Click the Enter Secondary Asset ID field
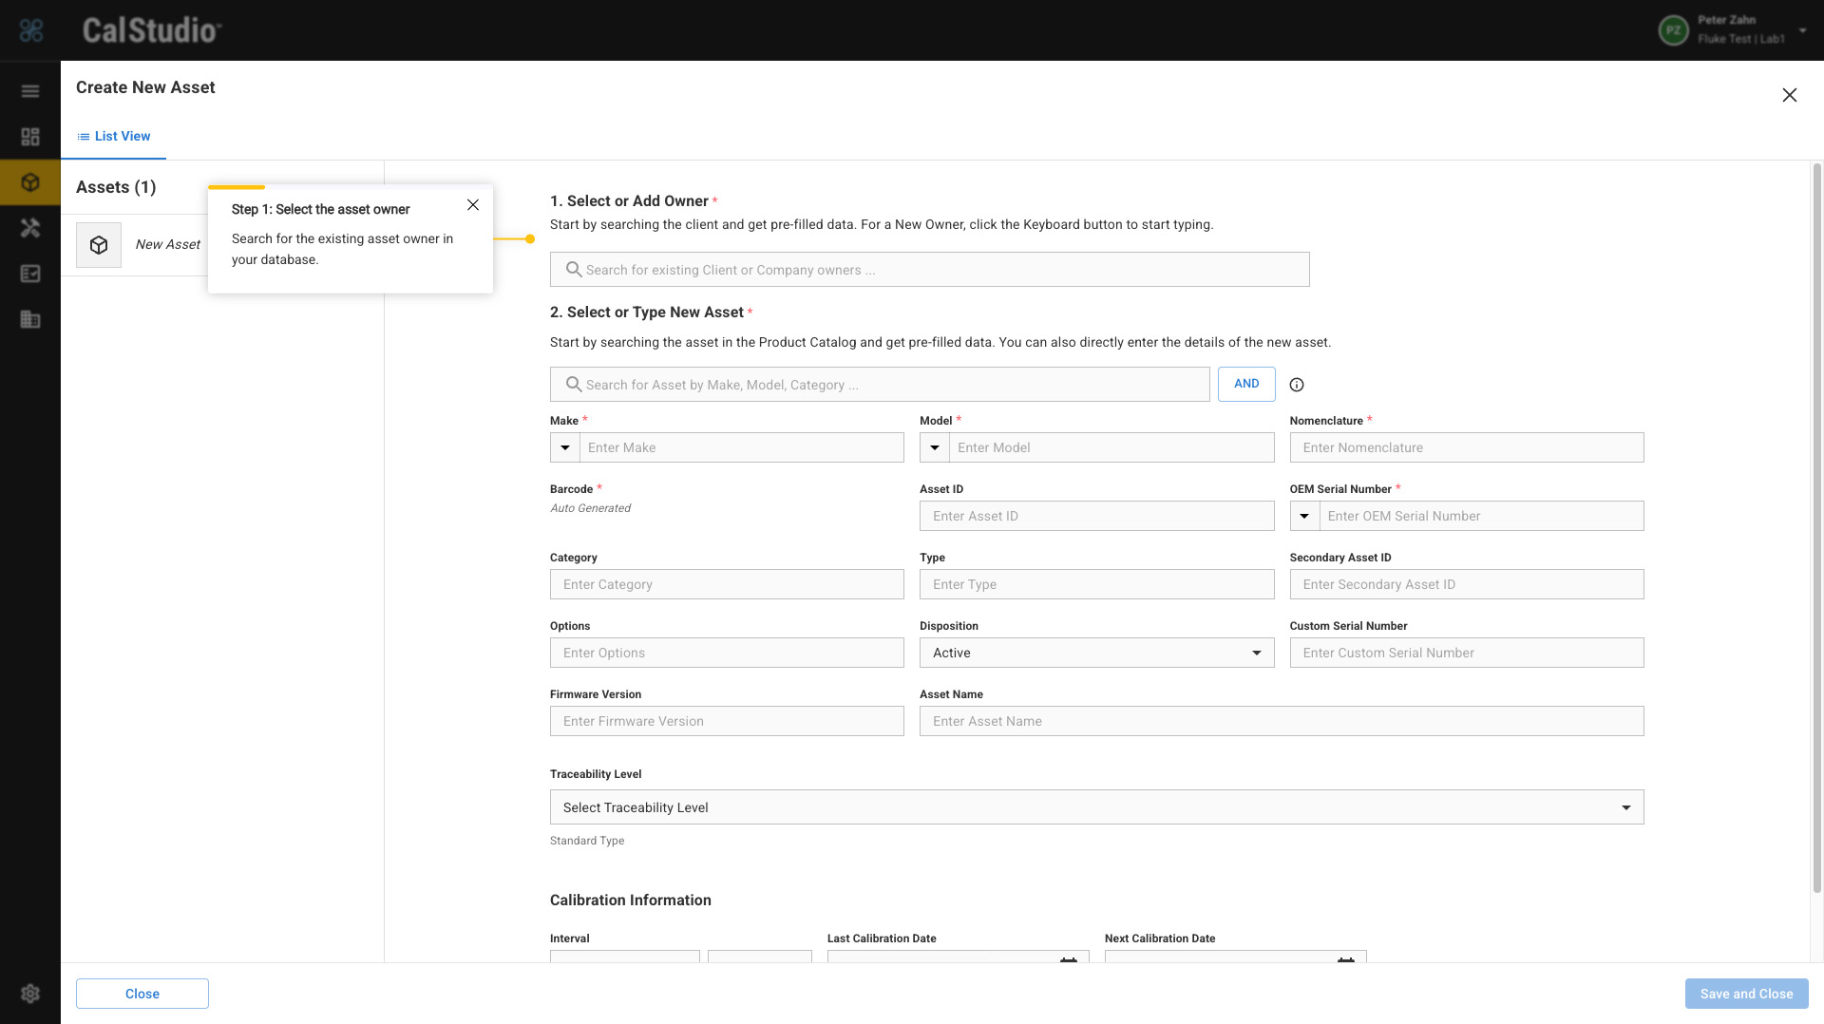Image resolution: width=1824 pixels, height=1024 pixels. tap(1467, 584)
